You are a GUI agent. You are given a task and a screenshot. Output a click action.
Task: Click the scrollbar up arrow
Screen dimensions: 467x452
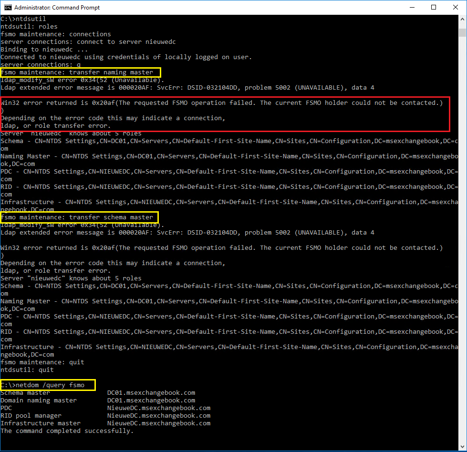(x=462, y=19)
